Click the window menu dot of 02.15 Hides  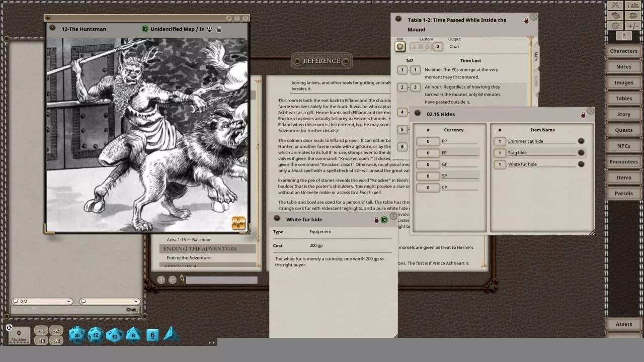click(417, 113)
